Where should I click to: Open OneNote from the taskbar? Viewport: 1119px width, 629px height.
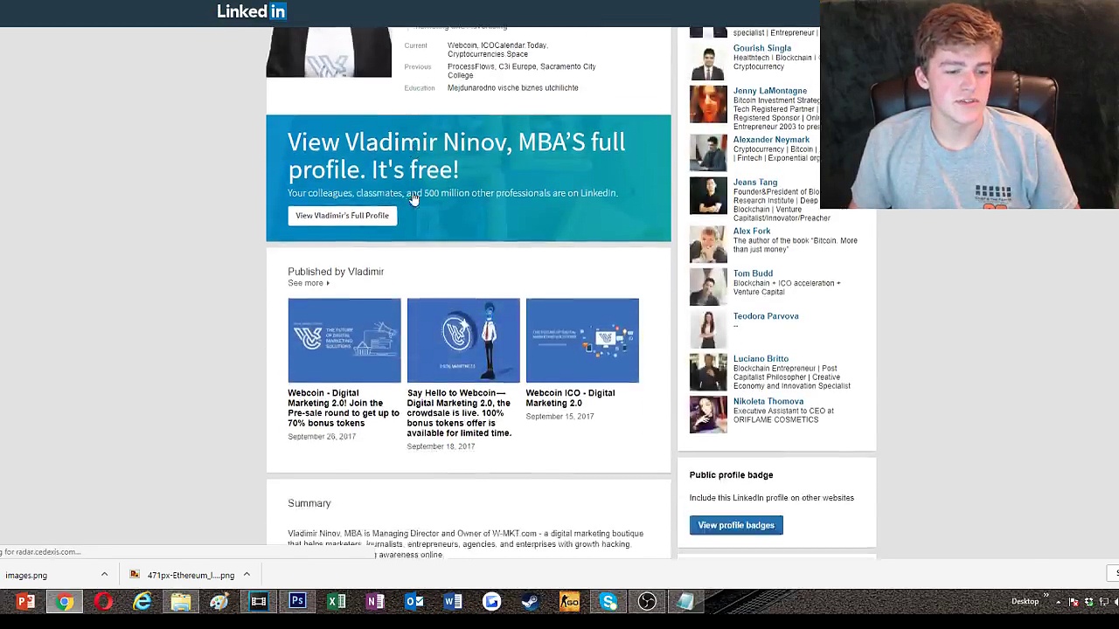point(375,601)
